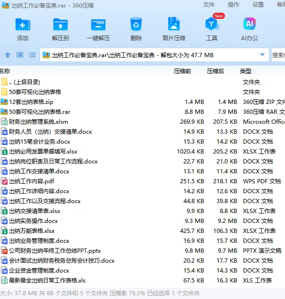Switch to the list view icon
The image size is (285, 299).
pos(32,55)
